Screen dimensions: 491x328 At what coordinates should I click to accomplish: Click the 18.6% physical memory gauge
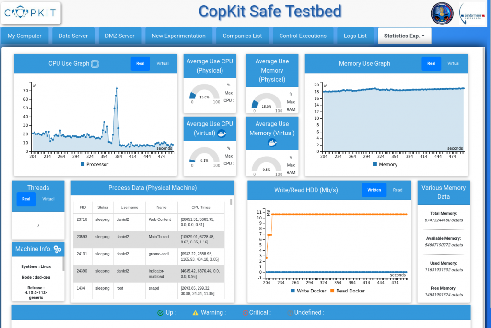[267, 101]
